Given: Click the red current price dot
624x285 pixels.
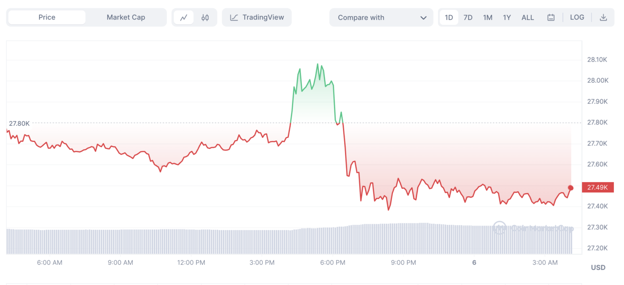Looking at the screenshot, I should 571,188.
